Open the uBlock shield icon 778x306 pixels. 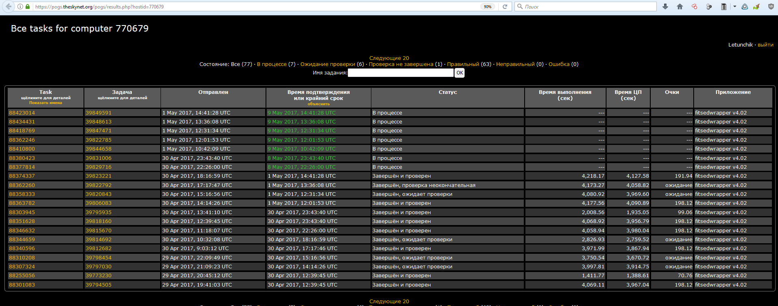pyautogui.click(x=771, y=6)
